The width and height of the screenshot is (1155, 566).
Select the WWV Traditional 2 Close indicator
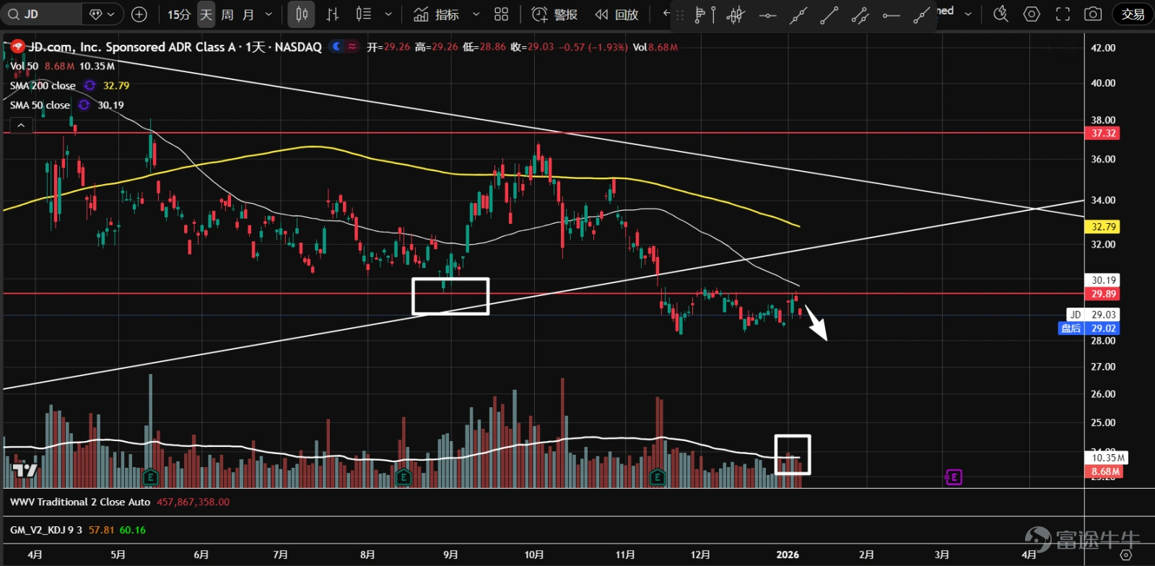coord(80,502)
